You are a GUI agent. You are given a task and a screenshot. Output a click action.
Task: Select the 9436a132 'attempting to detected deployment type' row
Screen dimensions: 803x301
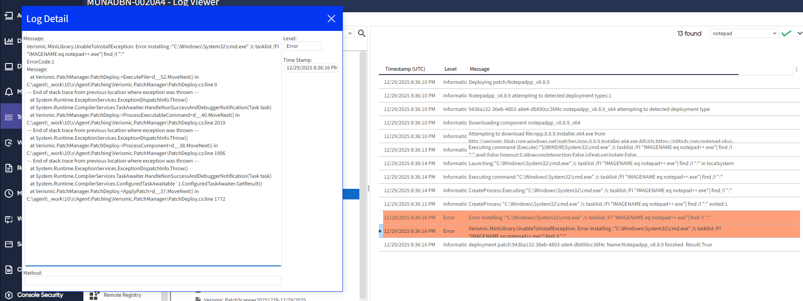pyautogui.click(x=589, y=109)
